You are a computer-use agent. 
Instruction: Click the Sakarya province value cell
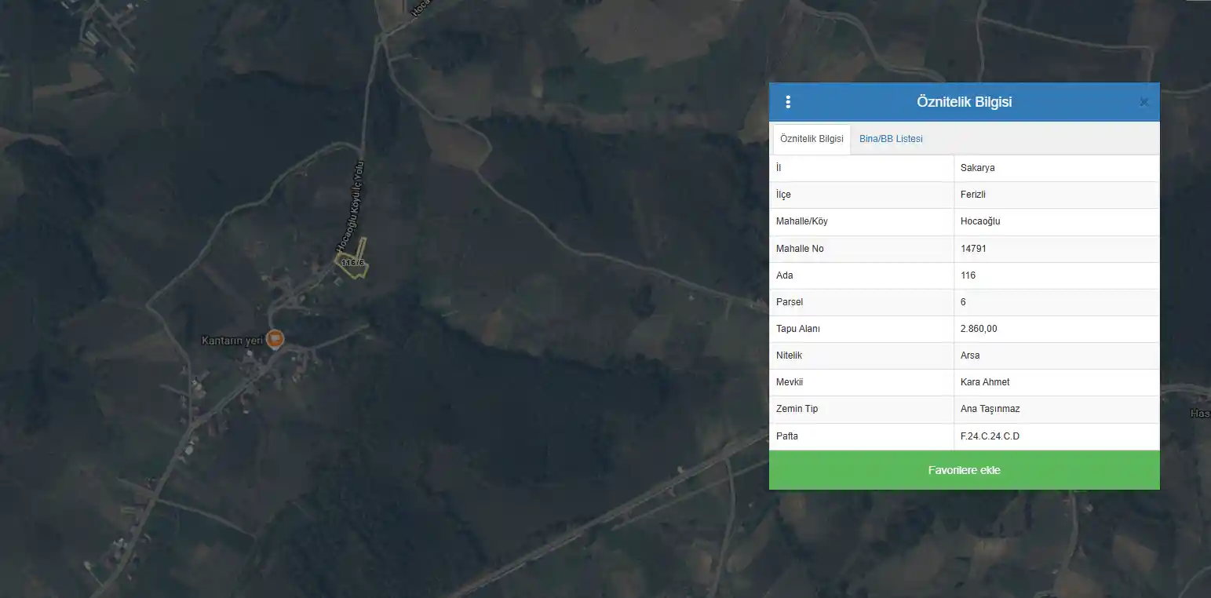click(1056, 168)
